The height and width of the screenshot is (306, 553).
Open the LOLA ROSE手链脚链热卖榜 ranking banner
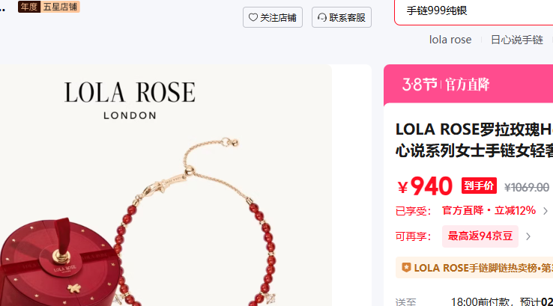(474, 268)
